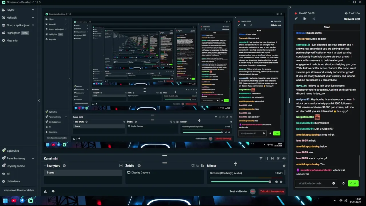Viewport: 366px width, 206px height.
Task: Open the performance stats chart icon
Action: click(45, 191)
